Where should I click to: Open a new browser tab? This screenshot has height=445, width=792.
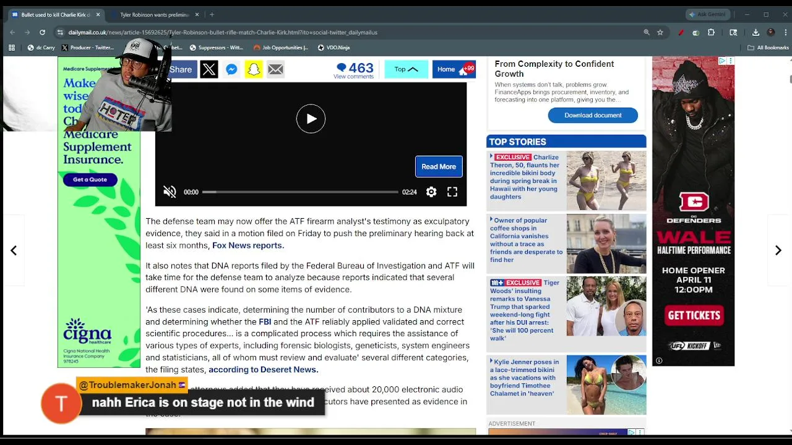212,14
